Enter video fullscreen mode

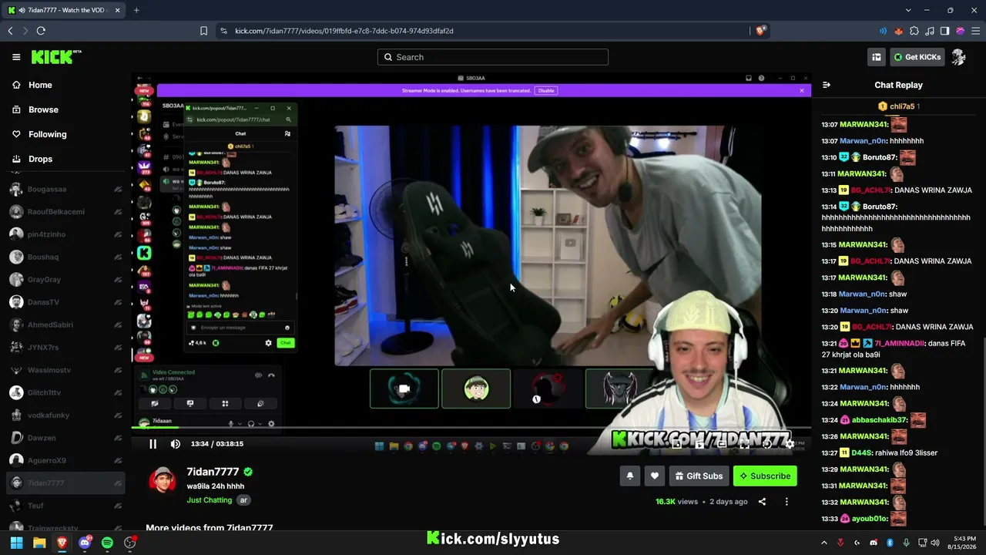pos(744,444)
